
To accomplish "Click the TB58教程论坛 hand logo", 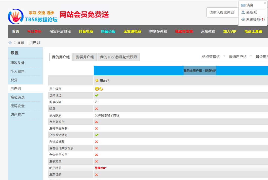I will pos(16,16).
